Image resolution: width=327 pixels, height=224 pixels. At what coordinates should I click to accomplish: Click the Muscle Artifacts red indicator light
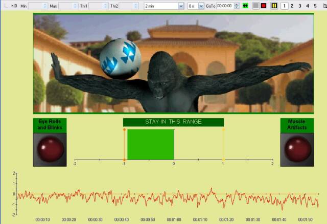pos(297,149)
